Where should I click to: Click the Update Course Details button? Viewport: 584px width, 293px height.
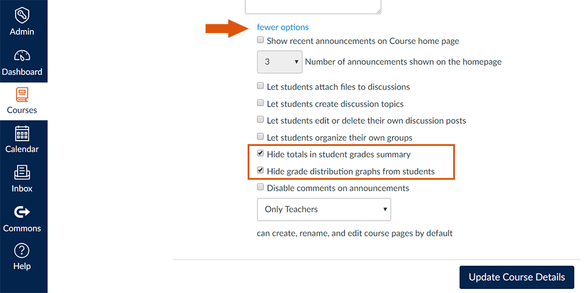click(x=517, y=277)
